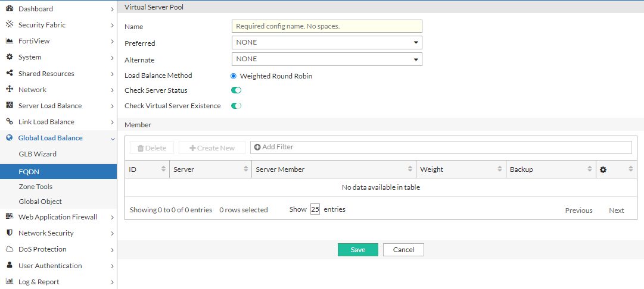Click the DoS Protection cloud icon
Image resolution: width=644 pixels, height=289 pixels.
[10, 249]
